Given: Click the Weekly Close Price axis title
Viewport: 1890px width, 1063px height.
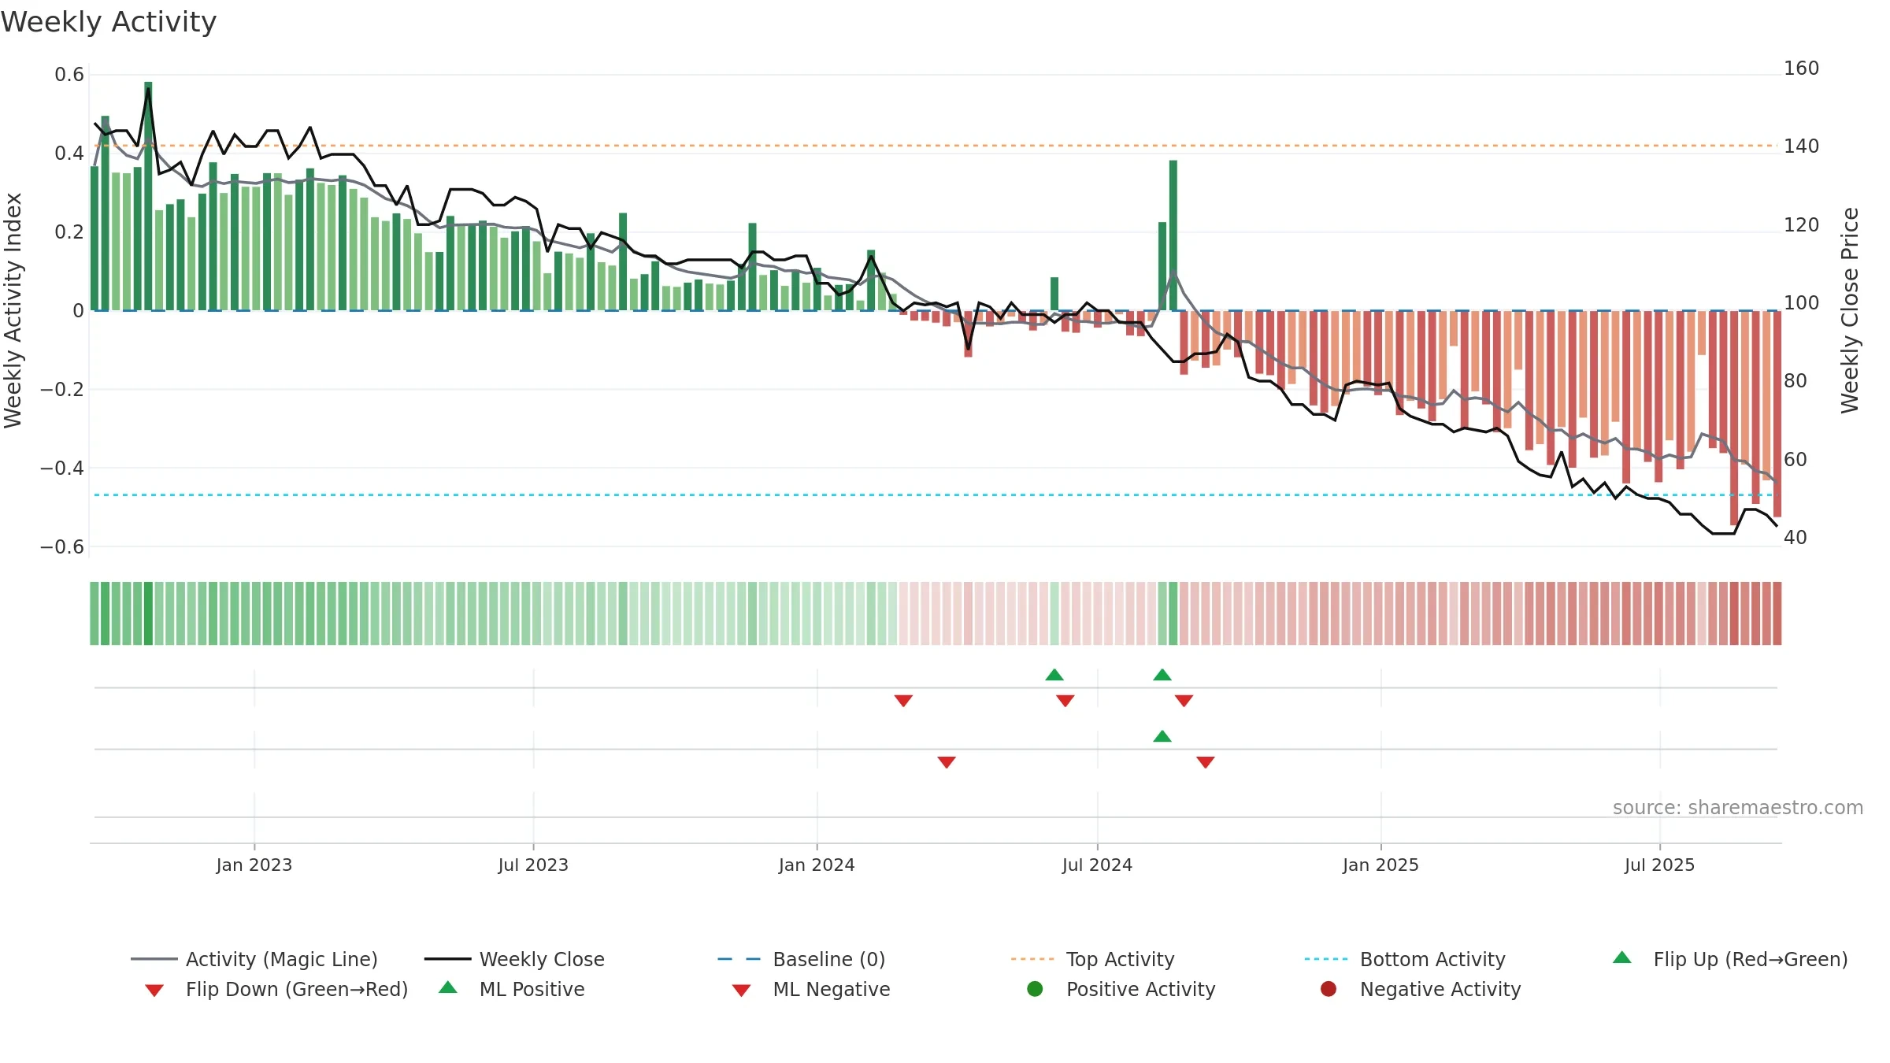Looking at the screenshot, I should tap(1850, 310).
